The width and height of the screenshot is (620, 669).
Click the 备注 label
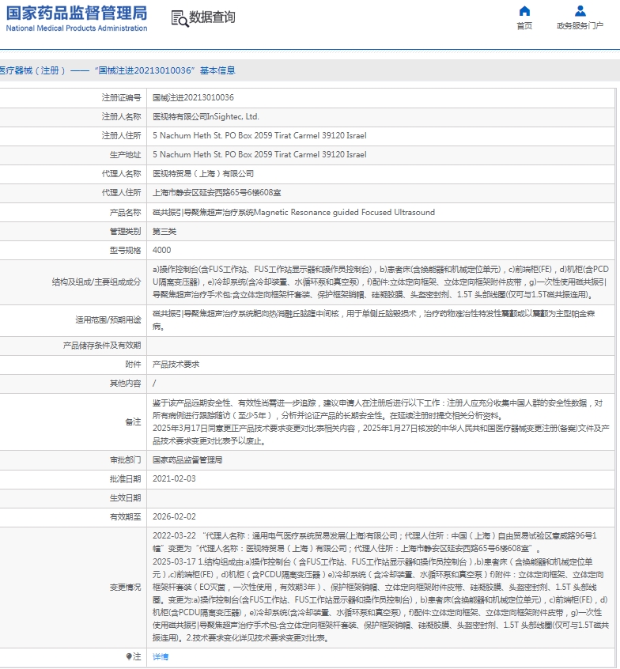point(133,421)
